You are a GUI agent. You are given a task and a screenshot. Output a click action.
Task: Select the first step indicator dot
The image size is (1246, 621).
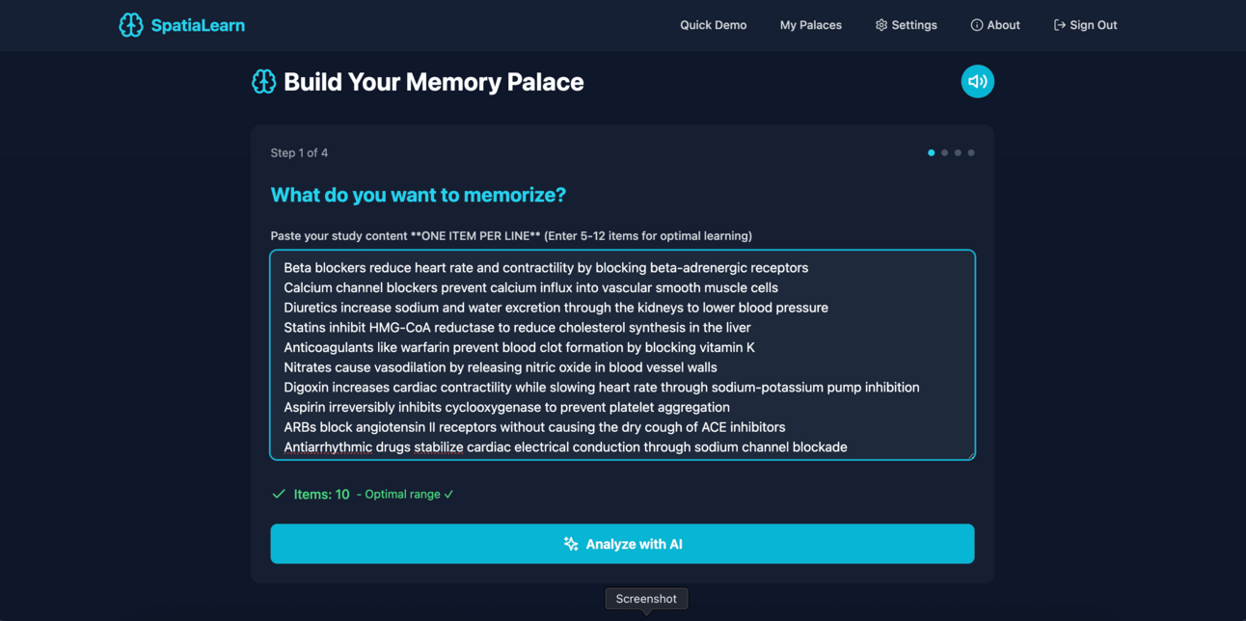(x=932, y=152)
